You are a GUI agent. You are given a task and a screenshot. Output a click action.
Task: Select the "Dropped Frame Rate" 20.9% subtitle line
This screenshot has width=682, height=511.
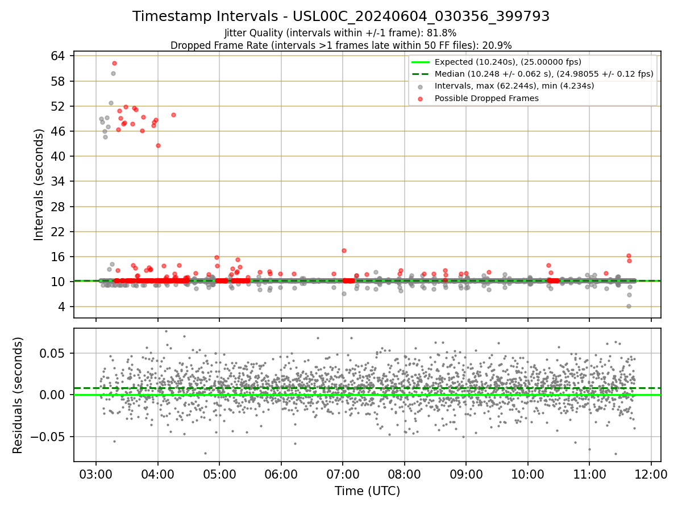pos(341,45)
